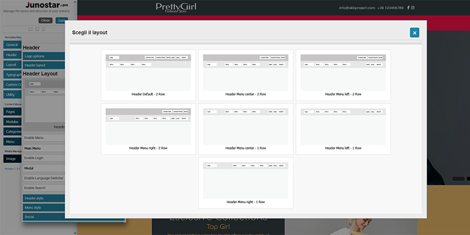Select Header Menu right - 2 Row layout

pyautogui.click(x=149, y=129)
